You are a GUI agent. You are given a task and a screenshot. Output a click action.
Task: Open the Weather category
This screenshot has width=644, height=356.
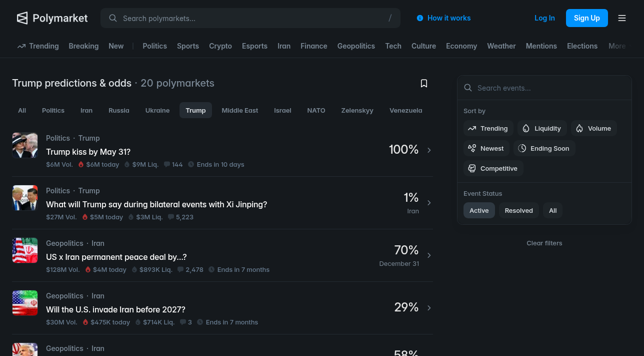(x=501, y=46)
